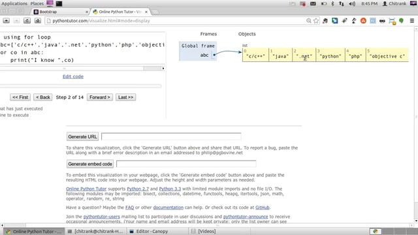Click the pythontutor.com address bar
This screenshot has width=418, height=235.
coord(176,20)
